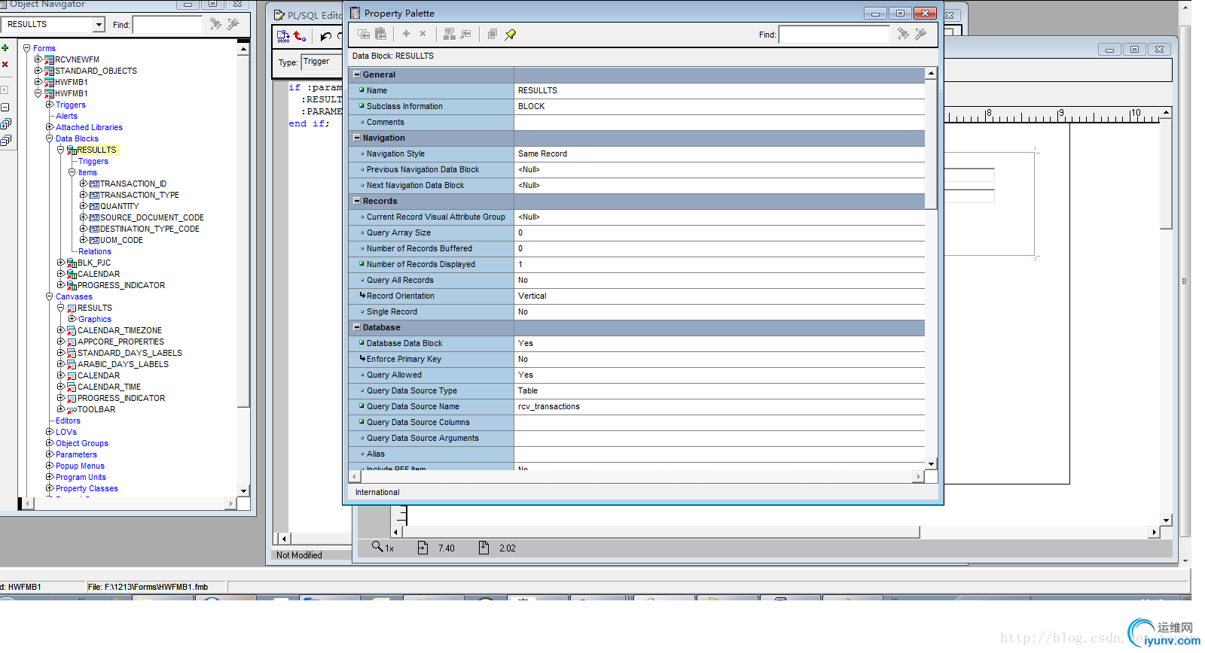Click Paste Properties in Property Palette toolbar

381,34
